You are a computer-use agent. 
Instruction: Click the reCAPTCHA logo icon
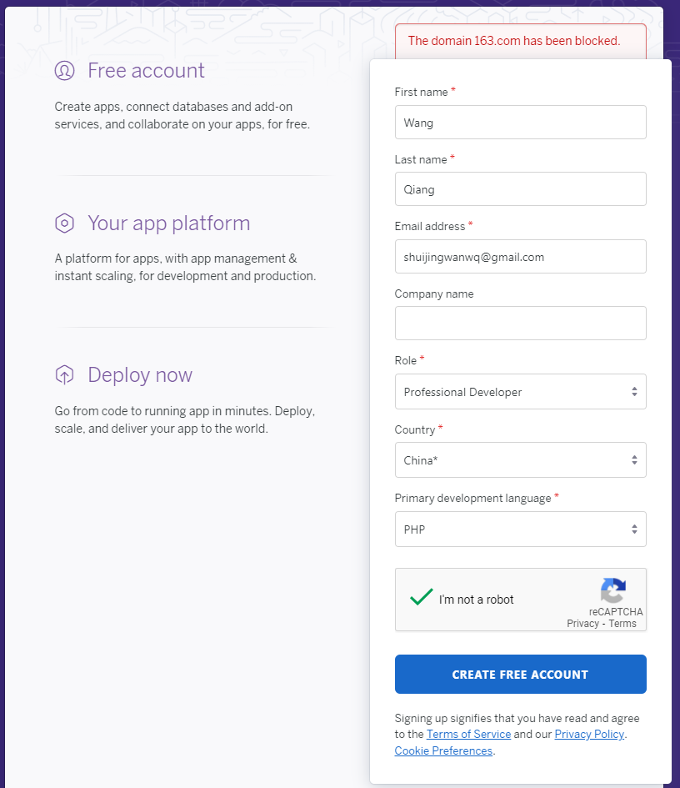(x=613, y=591)
